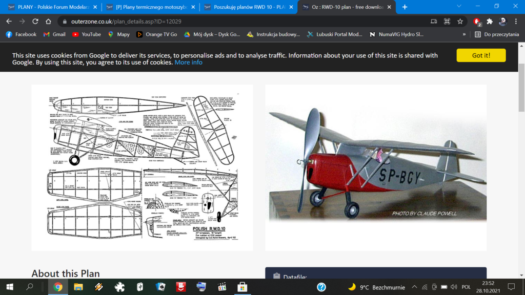The image size is (525, 295).
Task: Open the Chrome menu (three dots)
Action: [x=516, y=22]
